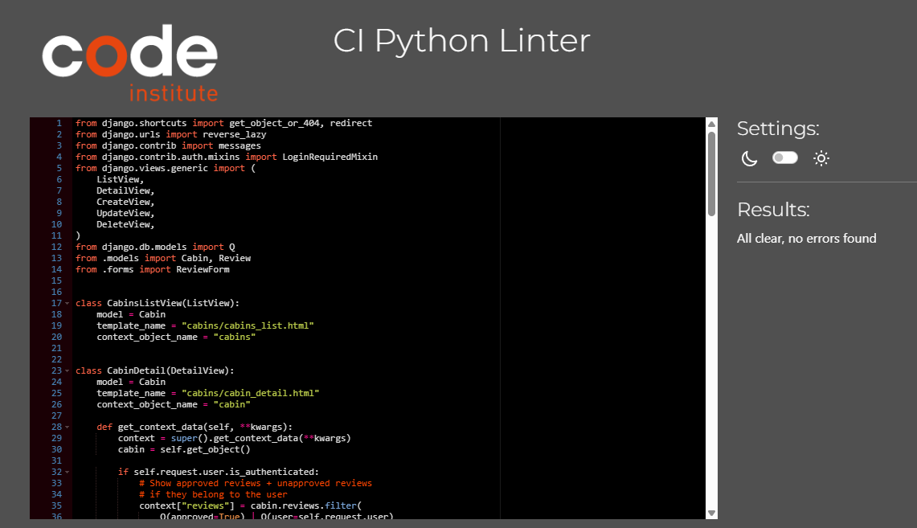
Task: Click 'get_object_or_404' on line 1
Action: [x=274, y=124]
